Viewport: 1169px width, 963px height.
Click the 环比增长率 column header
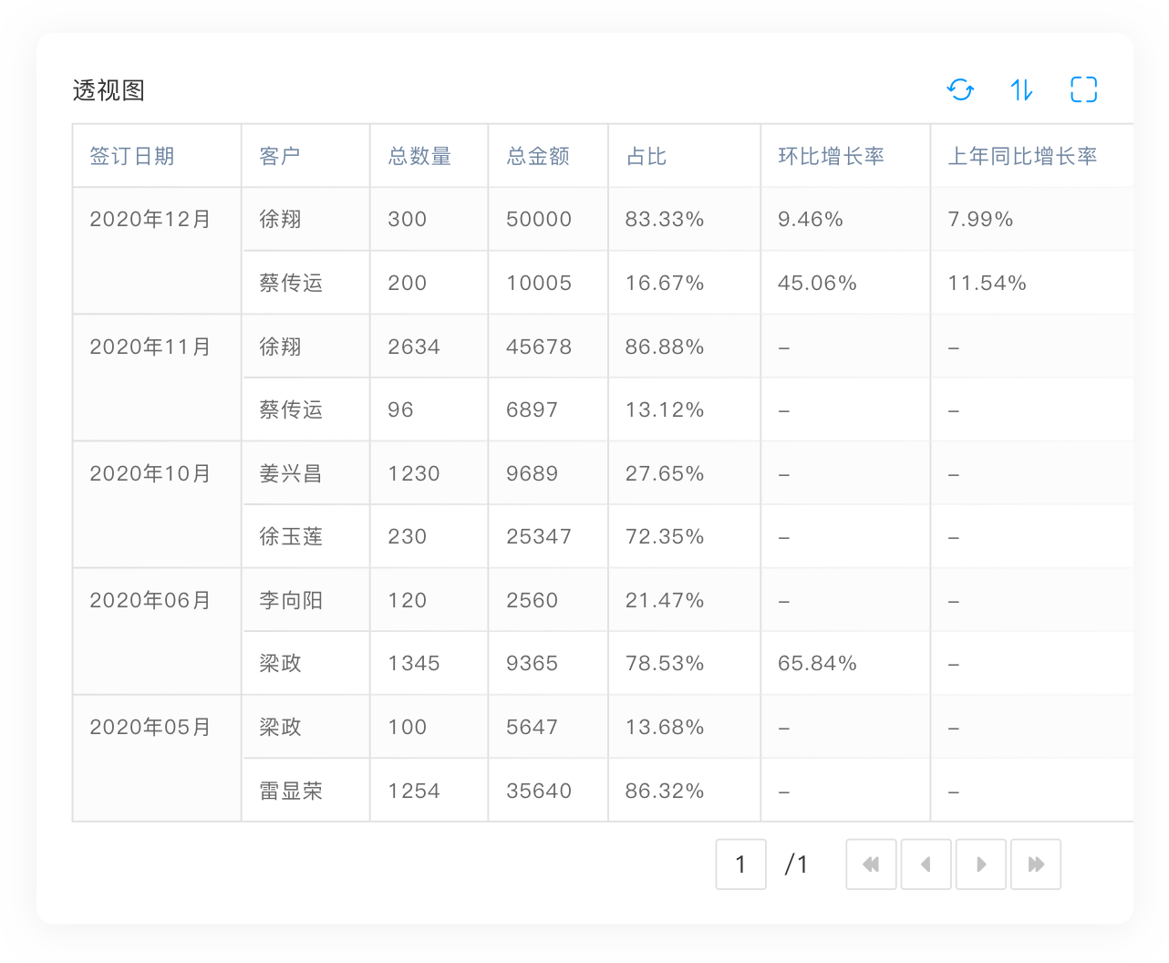tap(831, 156)
